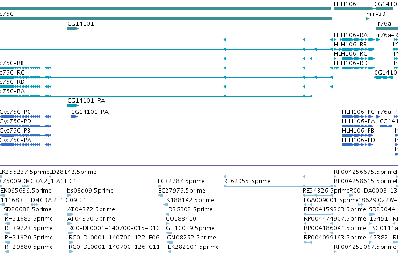Screen dimensions: 398x254
Task: Select the HLH106-RD transcript
Action: pos(354,68)
